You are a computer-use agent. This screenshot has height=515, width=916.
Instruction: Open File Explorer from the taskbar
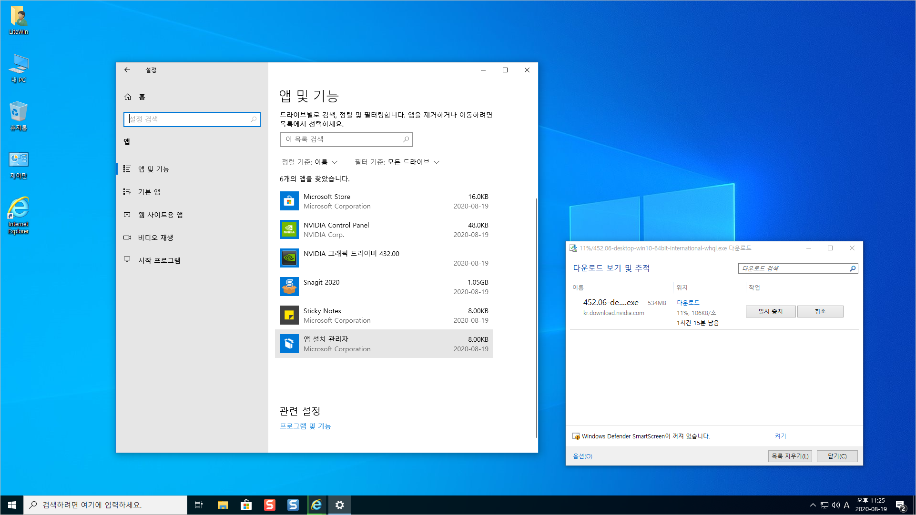223,505
